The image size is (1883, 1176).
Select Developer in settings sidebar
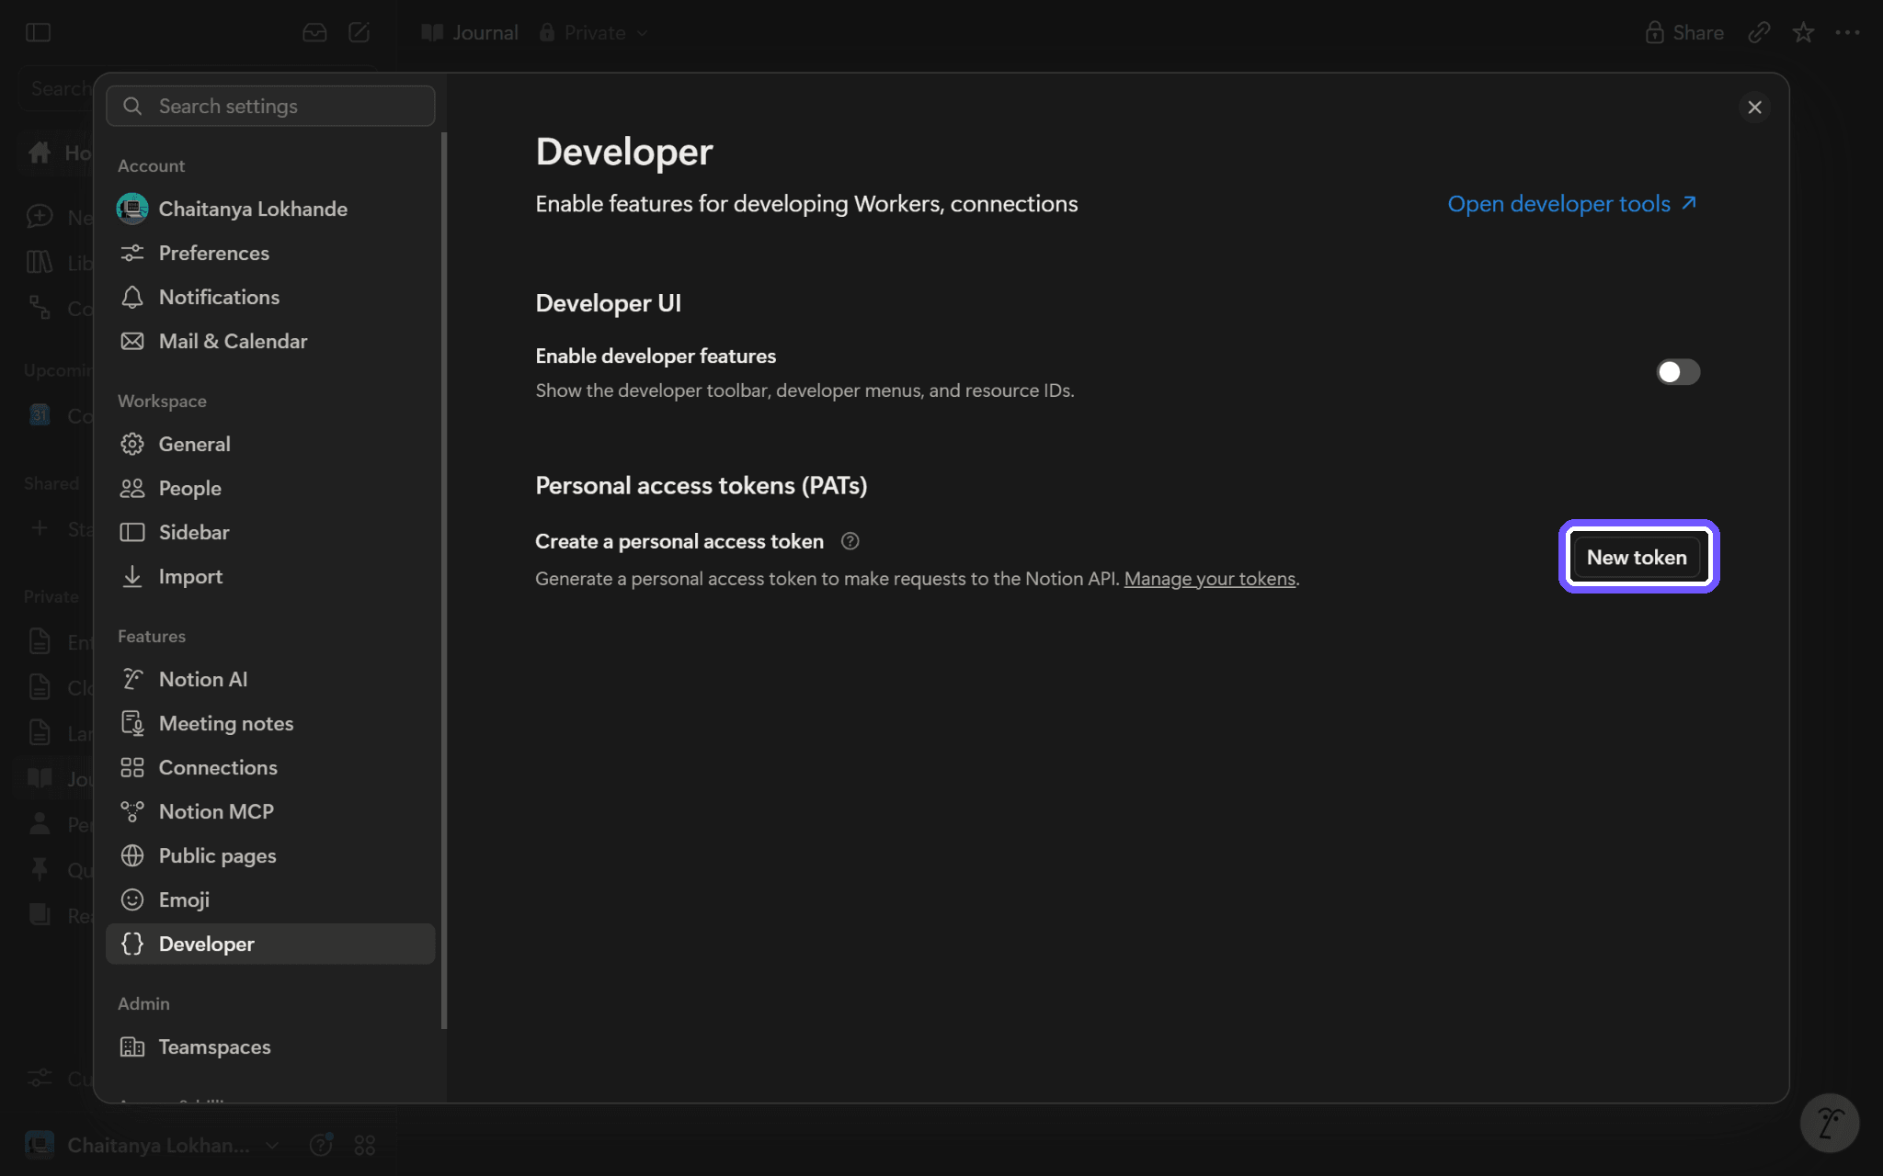coord(270,944)
